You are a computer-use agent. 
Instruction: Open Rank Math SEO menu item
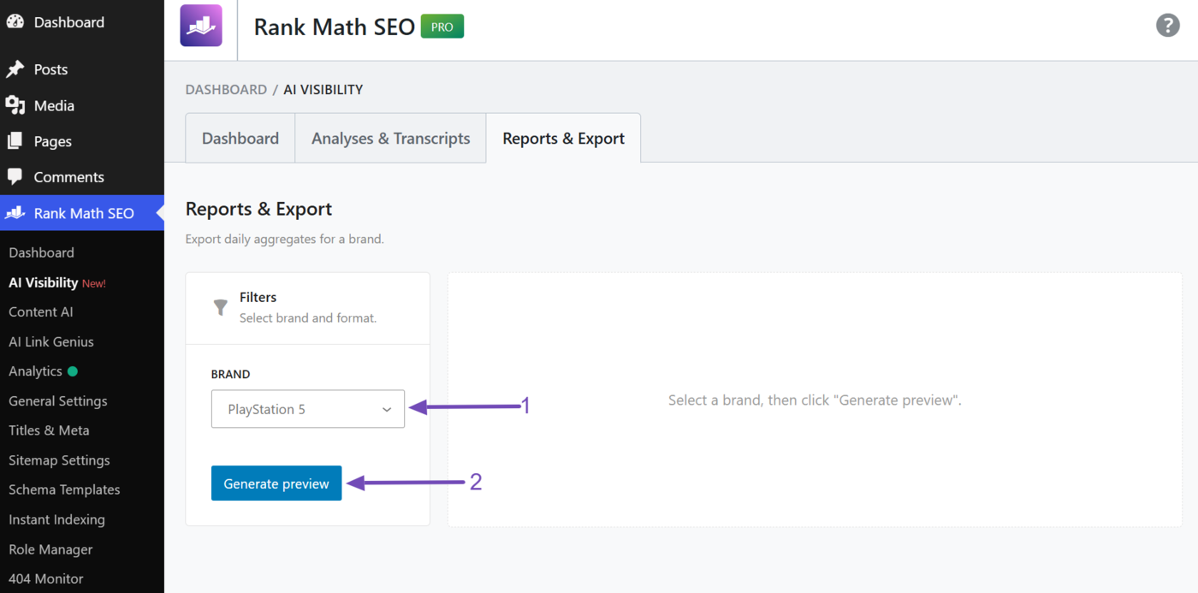82,213
